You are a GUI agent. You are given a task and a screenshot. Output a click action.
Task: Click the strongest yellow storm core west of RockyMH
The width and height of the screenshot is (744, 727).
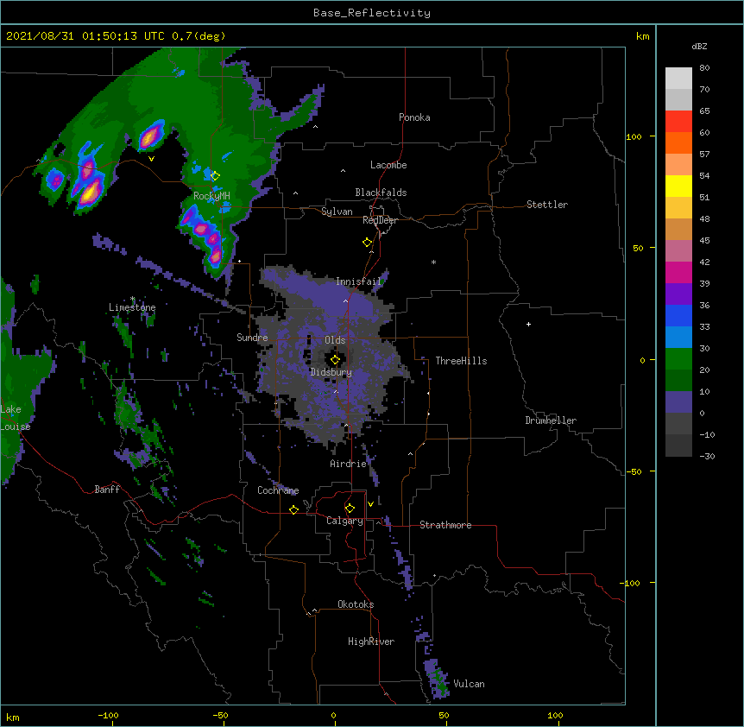90,193
